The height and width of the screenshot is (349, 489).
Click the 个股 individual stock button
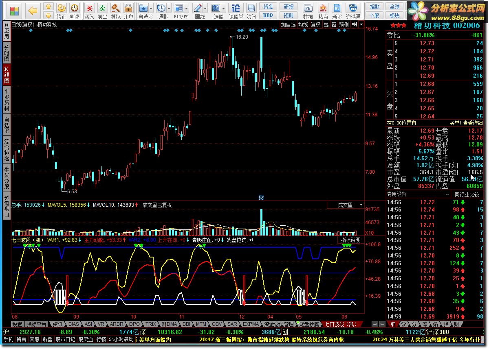pyautogui.click(x=374, y=15)
